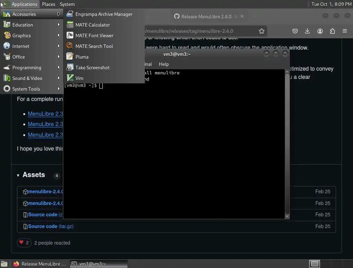Viewport: 353px width, 268px height.
Task: Click the Sound & Video category icon
Action: tap(7, 78)
